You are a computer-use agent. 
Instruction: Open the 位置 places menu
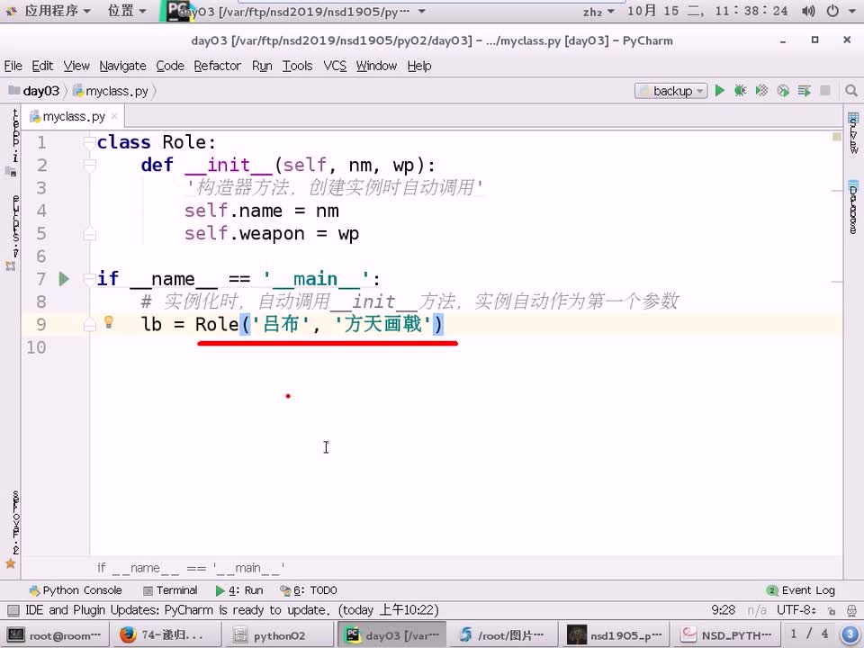(x=127, y=11)
